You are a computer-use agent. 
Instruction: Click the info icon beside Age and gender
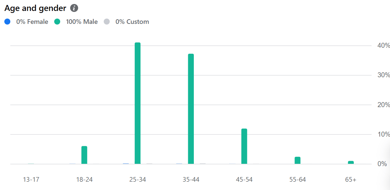(x=74, y=8)
